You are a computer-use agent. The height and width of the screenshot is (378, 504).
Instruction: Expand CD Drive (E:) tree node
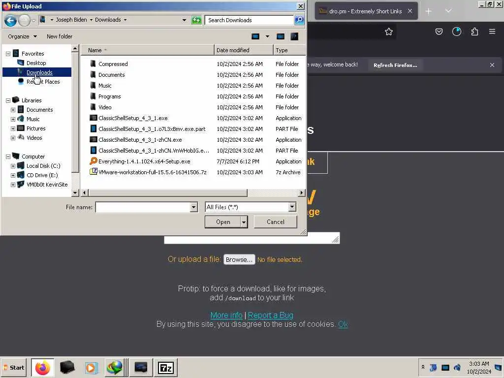tap(13, 176)
